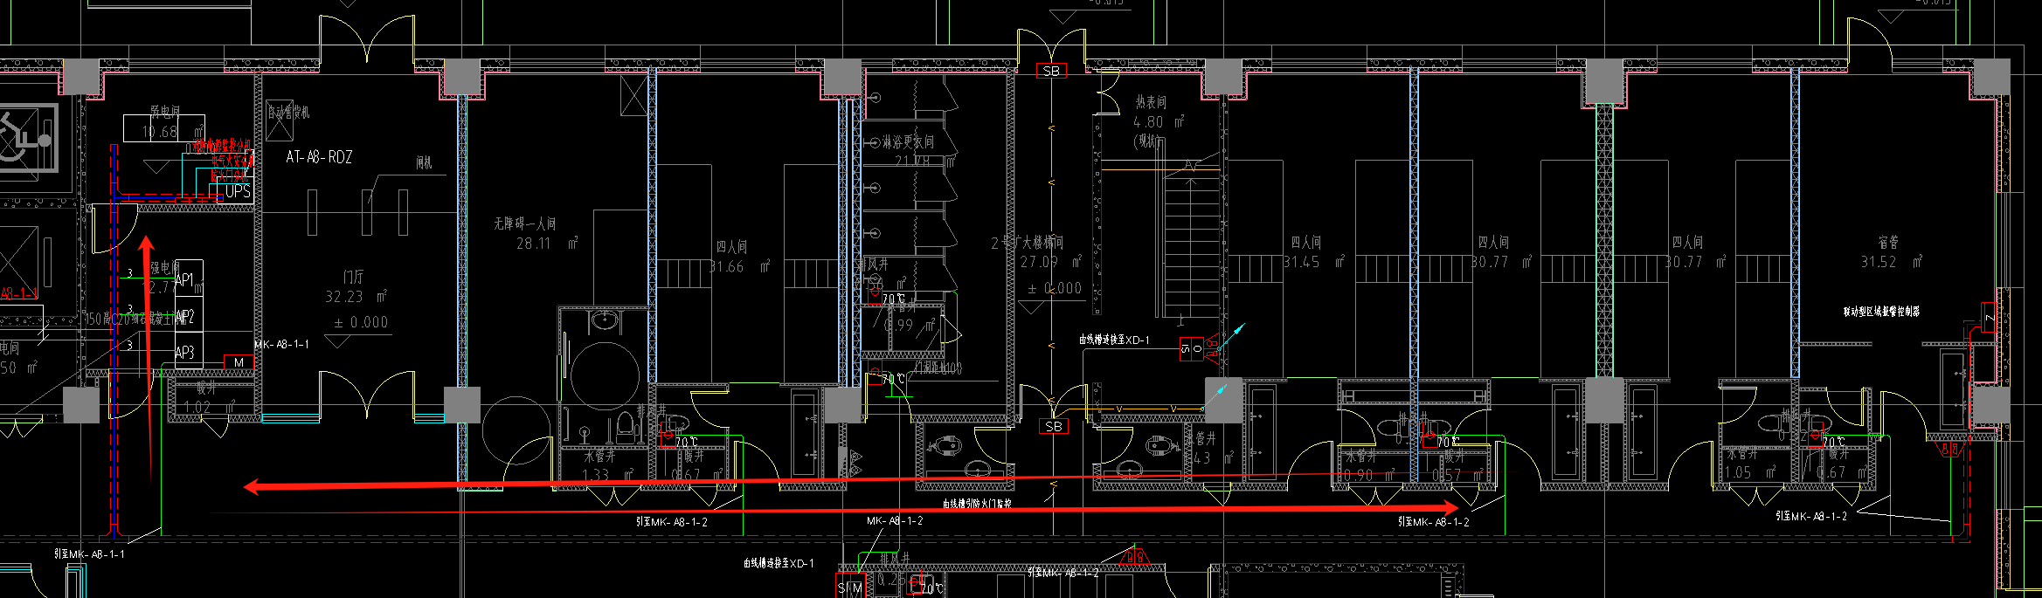Select the 门厅 room label
The image size is (2042, 598).
[x=353, y=277]
